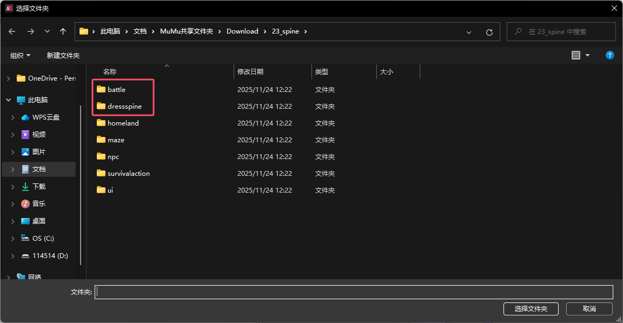
Task: Go forward with the right arrow
Action: [31, 31]
